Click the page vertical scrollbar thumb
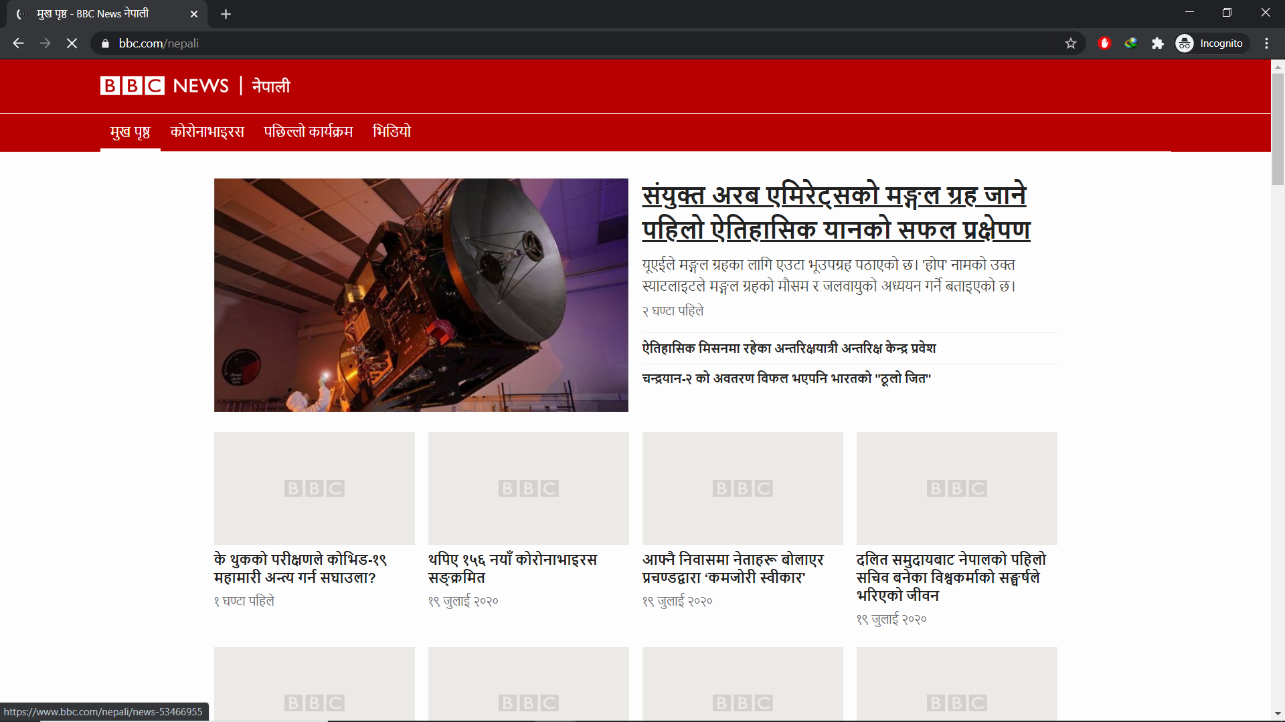The image size is (1285, 722). click(1278, 128)
